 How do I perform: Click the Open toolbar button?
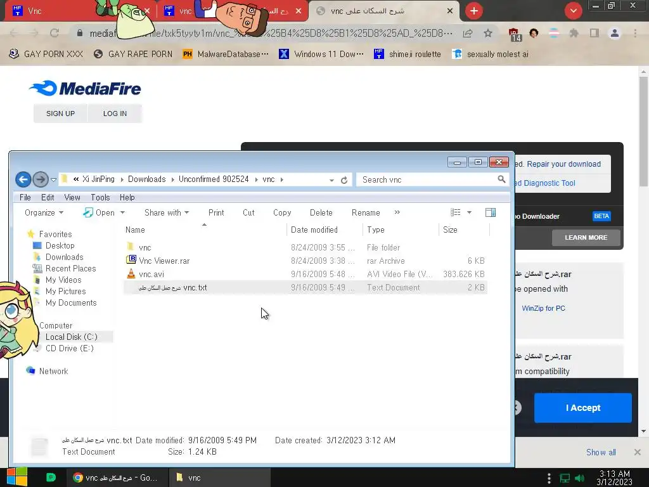(x=99, y=212)
